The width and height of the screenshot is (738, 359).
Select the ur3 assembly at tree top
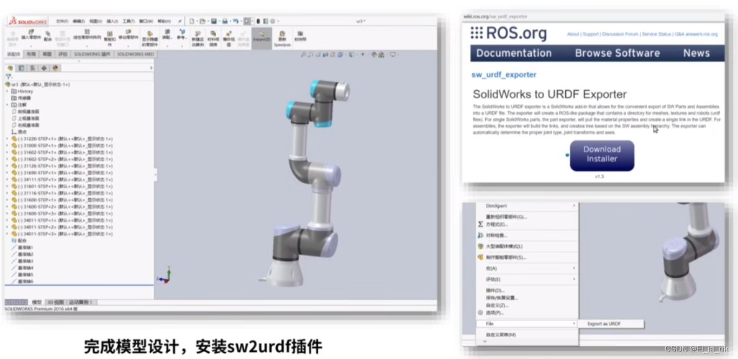pos(16,84)
